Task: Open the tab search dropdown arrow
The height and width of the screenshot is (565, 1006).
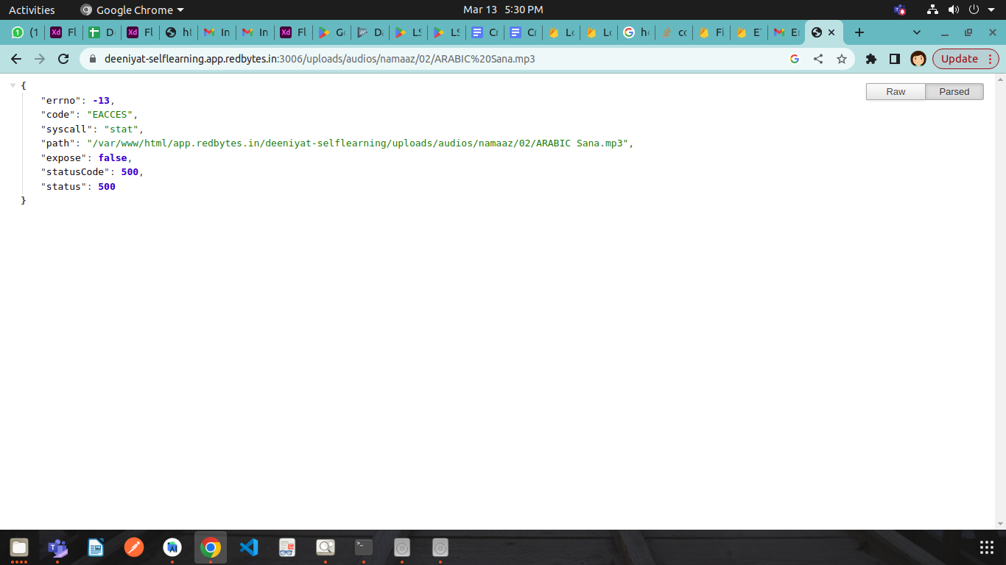Action: pyautogui.click(x=917, y=32)
